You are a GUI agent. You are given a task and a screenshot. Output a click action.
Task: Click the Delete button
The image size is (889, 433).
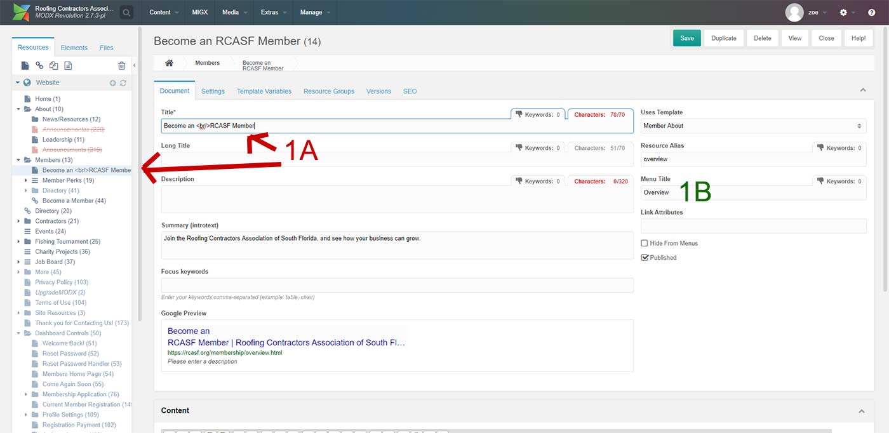tap(763, 38)
